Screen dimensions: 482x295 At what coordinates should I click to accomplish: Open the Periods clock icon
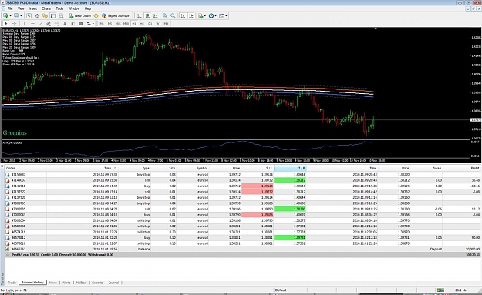[x=211, y=15]
